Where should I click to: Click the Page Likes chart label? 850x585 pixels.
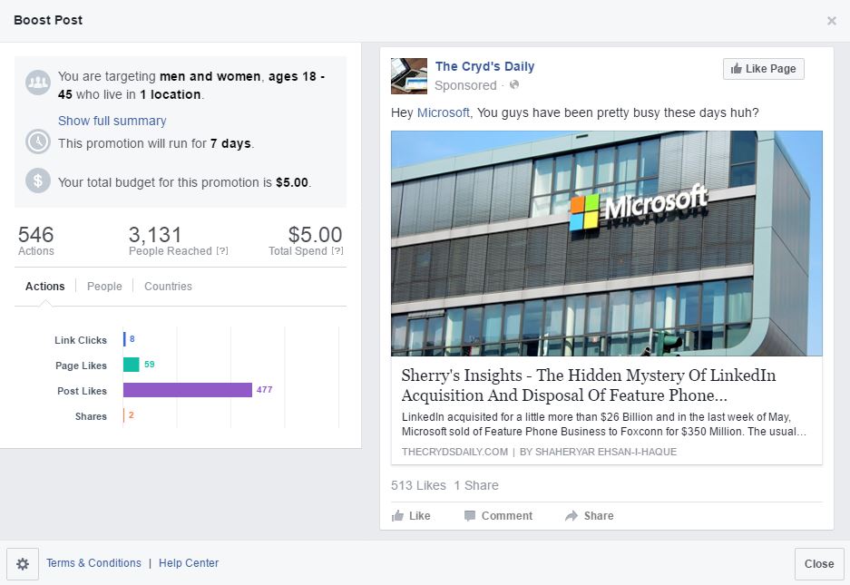pos(81,366)
